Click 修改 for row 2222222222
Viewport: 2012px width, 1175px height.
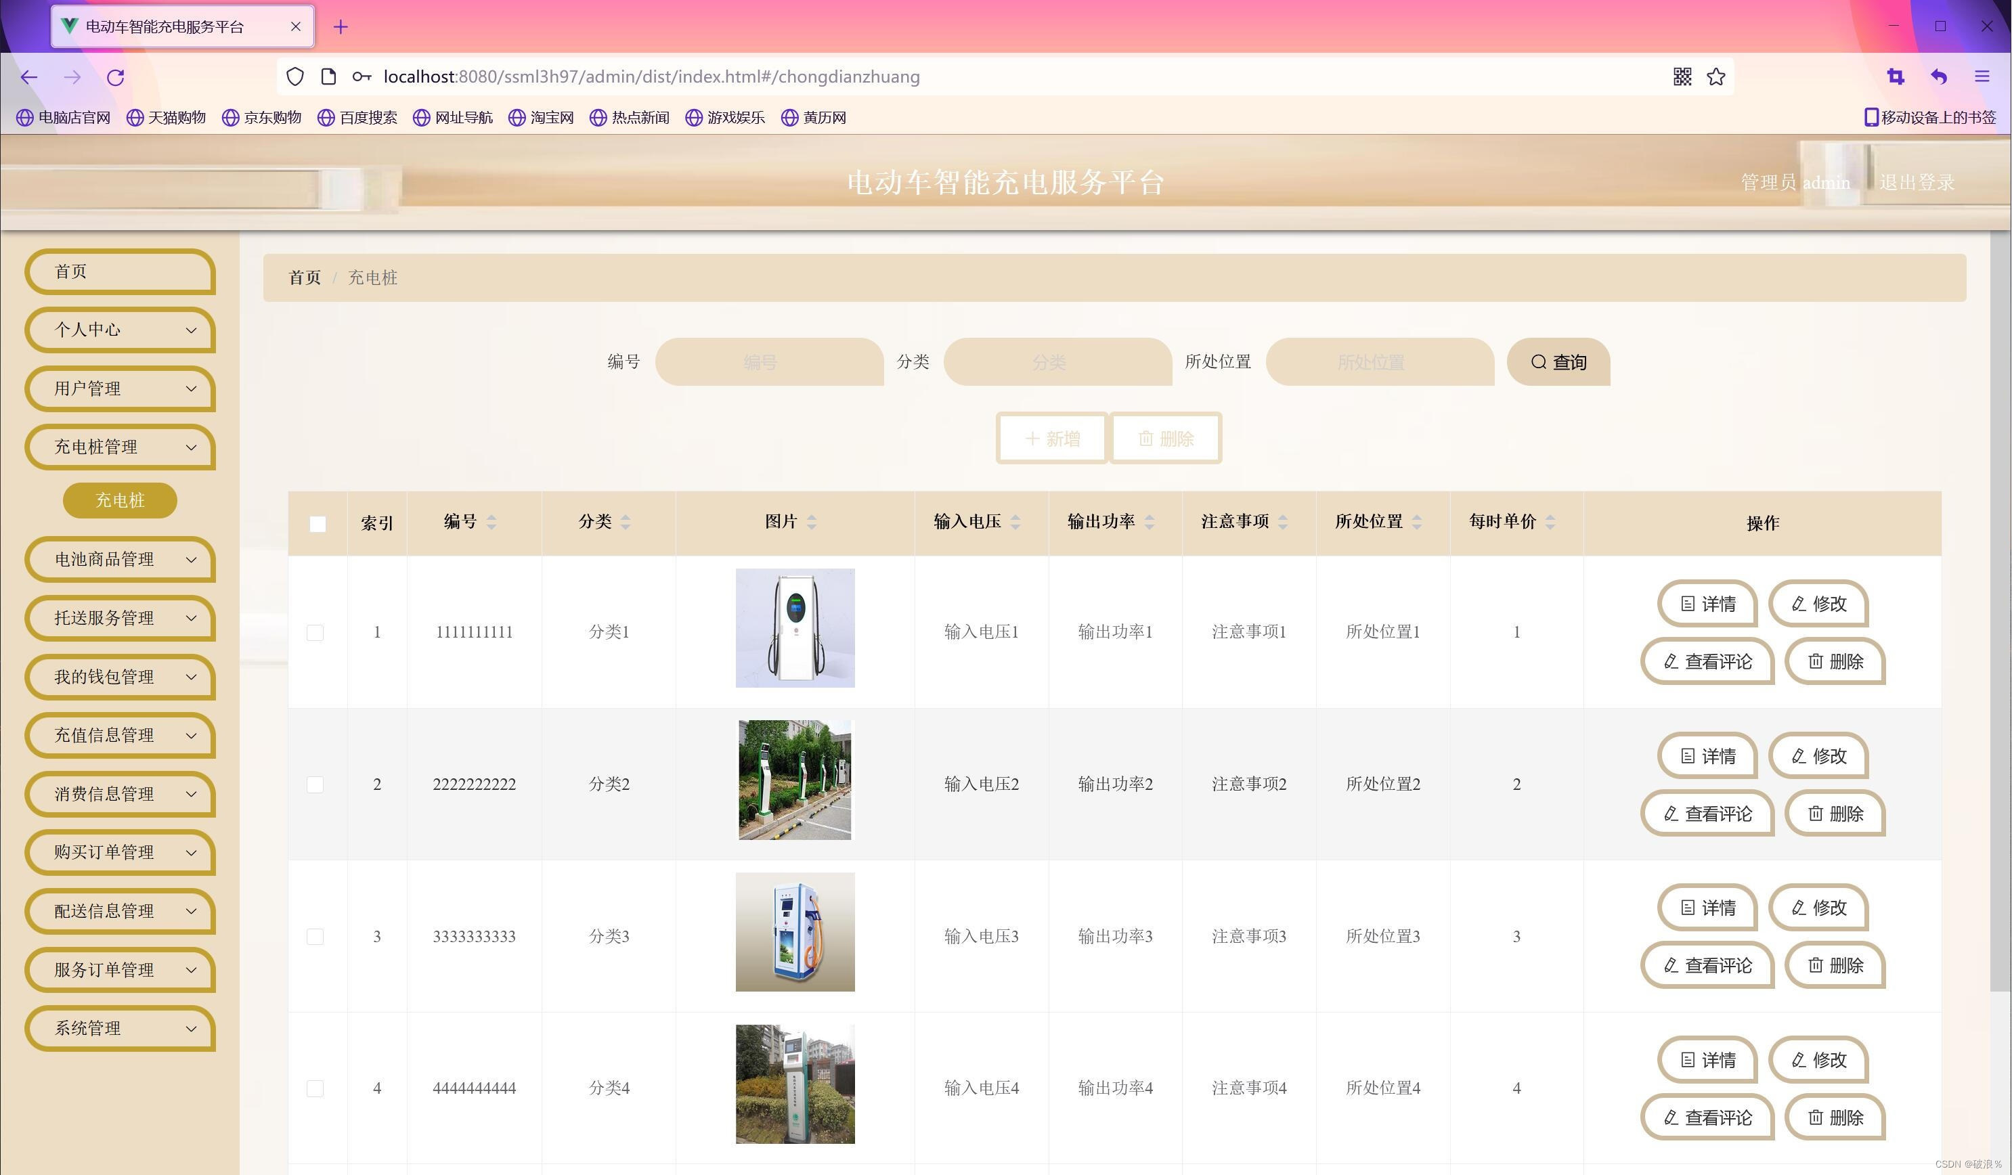click(1819, 756)
